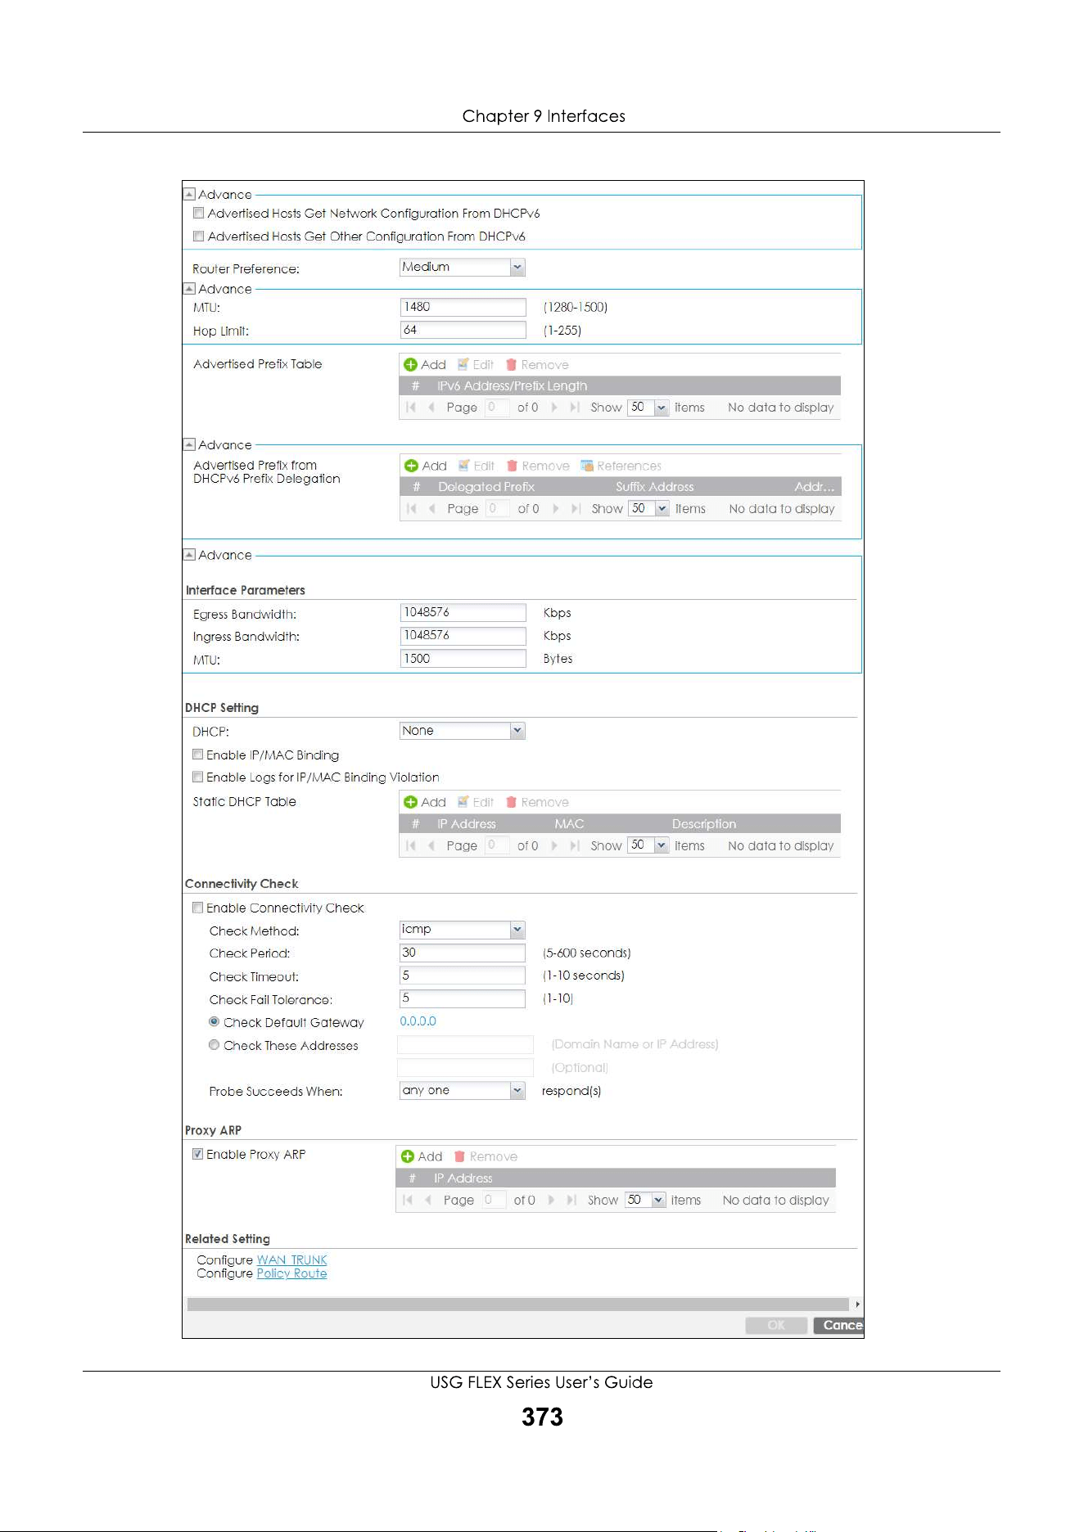Select Check These Addresses radio button
The image size is (1084, 1532).
coord(214,1045)
